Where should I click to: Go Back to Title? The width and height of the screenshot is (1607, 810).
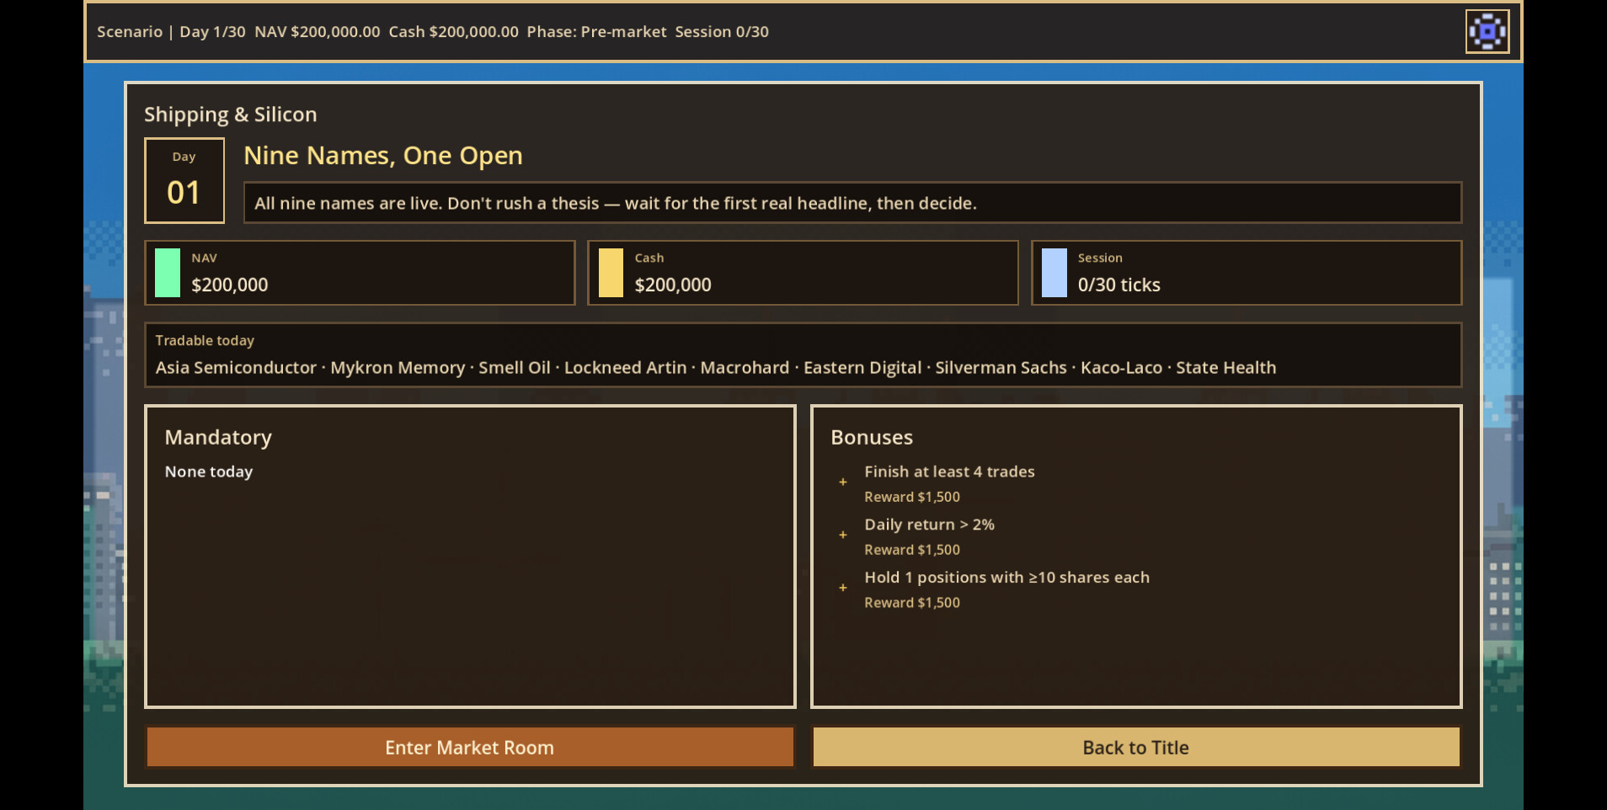coord(1135,748)
